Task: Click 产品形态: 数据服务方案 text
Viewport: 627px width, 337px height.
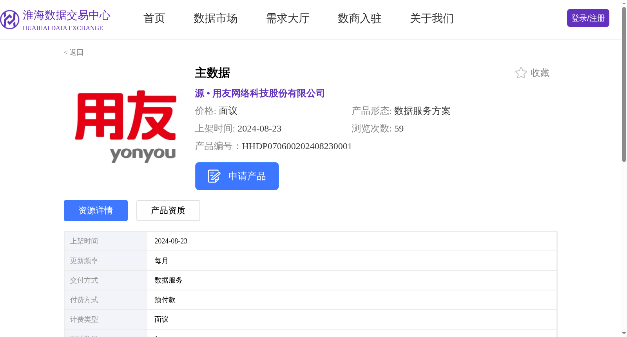Action: [x=401, y=111]
